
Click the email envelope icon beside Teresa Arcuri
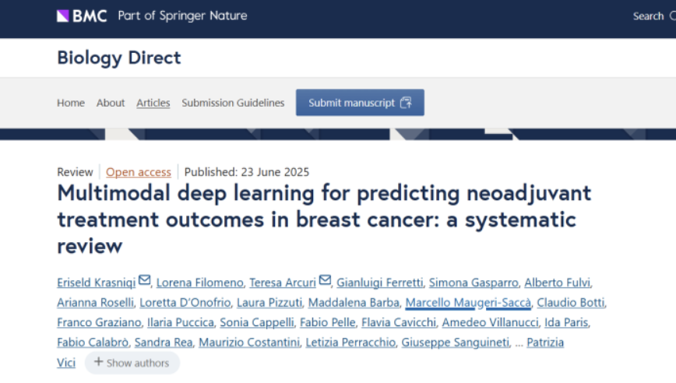coord(325,280)
